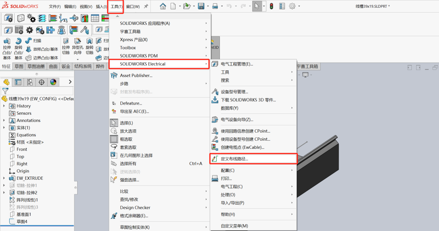Open the 异型孔向导 hole wizard

coord(78,46)
